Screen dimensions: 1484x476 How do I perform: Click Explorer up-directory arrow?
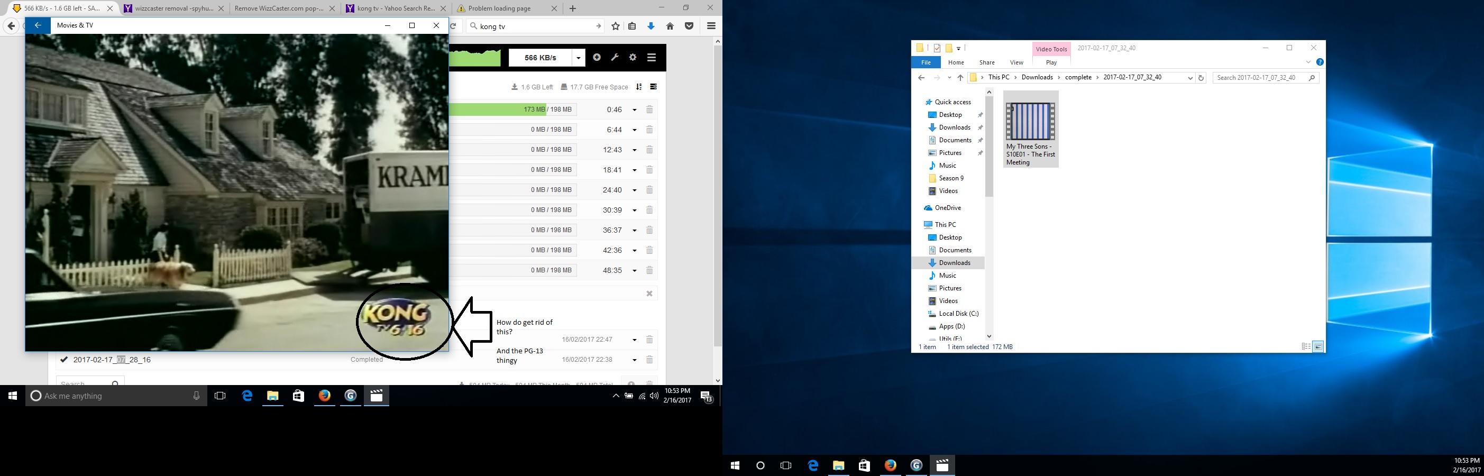pyautogui.click(x=960, y=78)
